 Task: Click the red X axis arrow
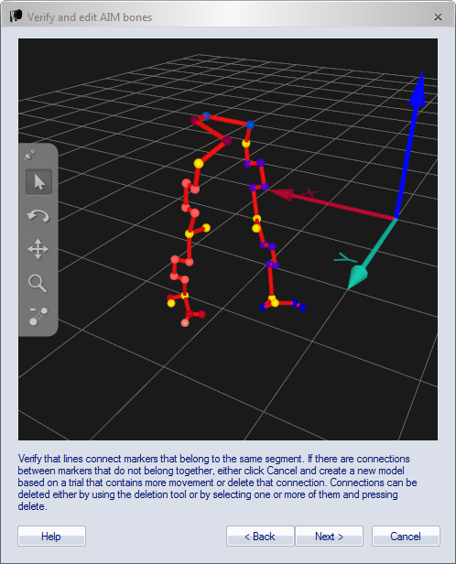point(331,204)
